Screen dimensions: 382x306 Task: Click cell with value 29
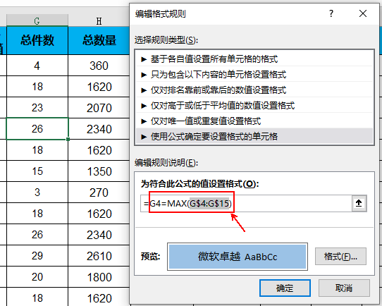(37, 255)
